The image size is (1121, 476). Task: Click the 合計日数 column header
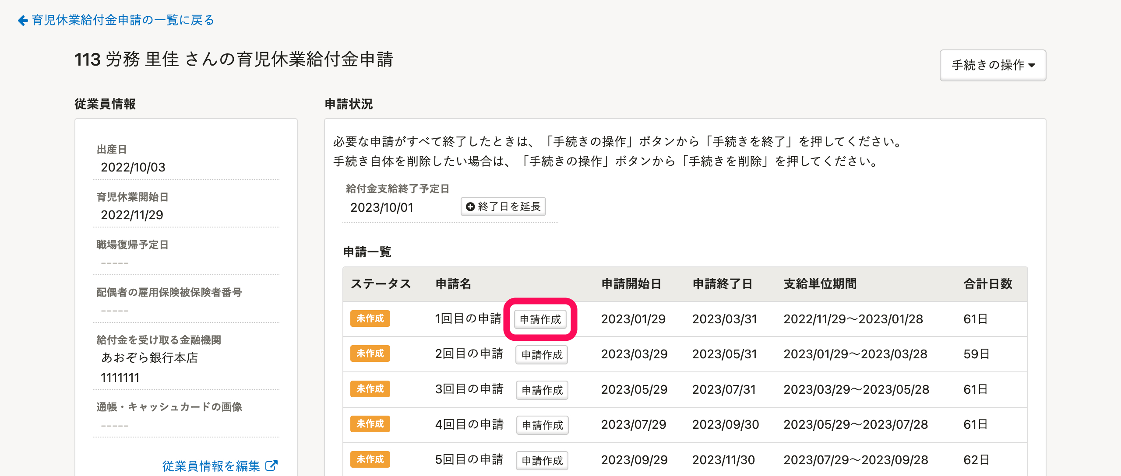pyautogui.click(x=987, y=284)
